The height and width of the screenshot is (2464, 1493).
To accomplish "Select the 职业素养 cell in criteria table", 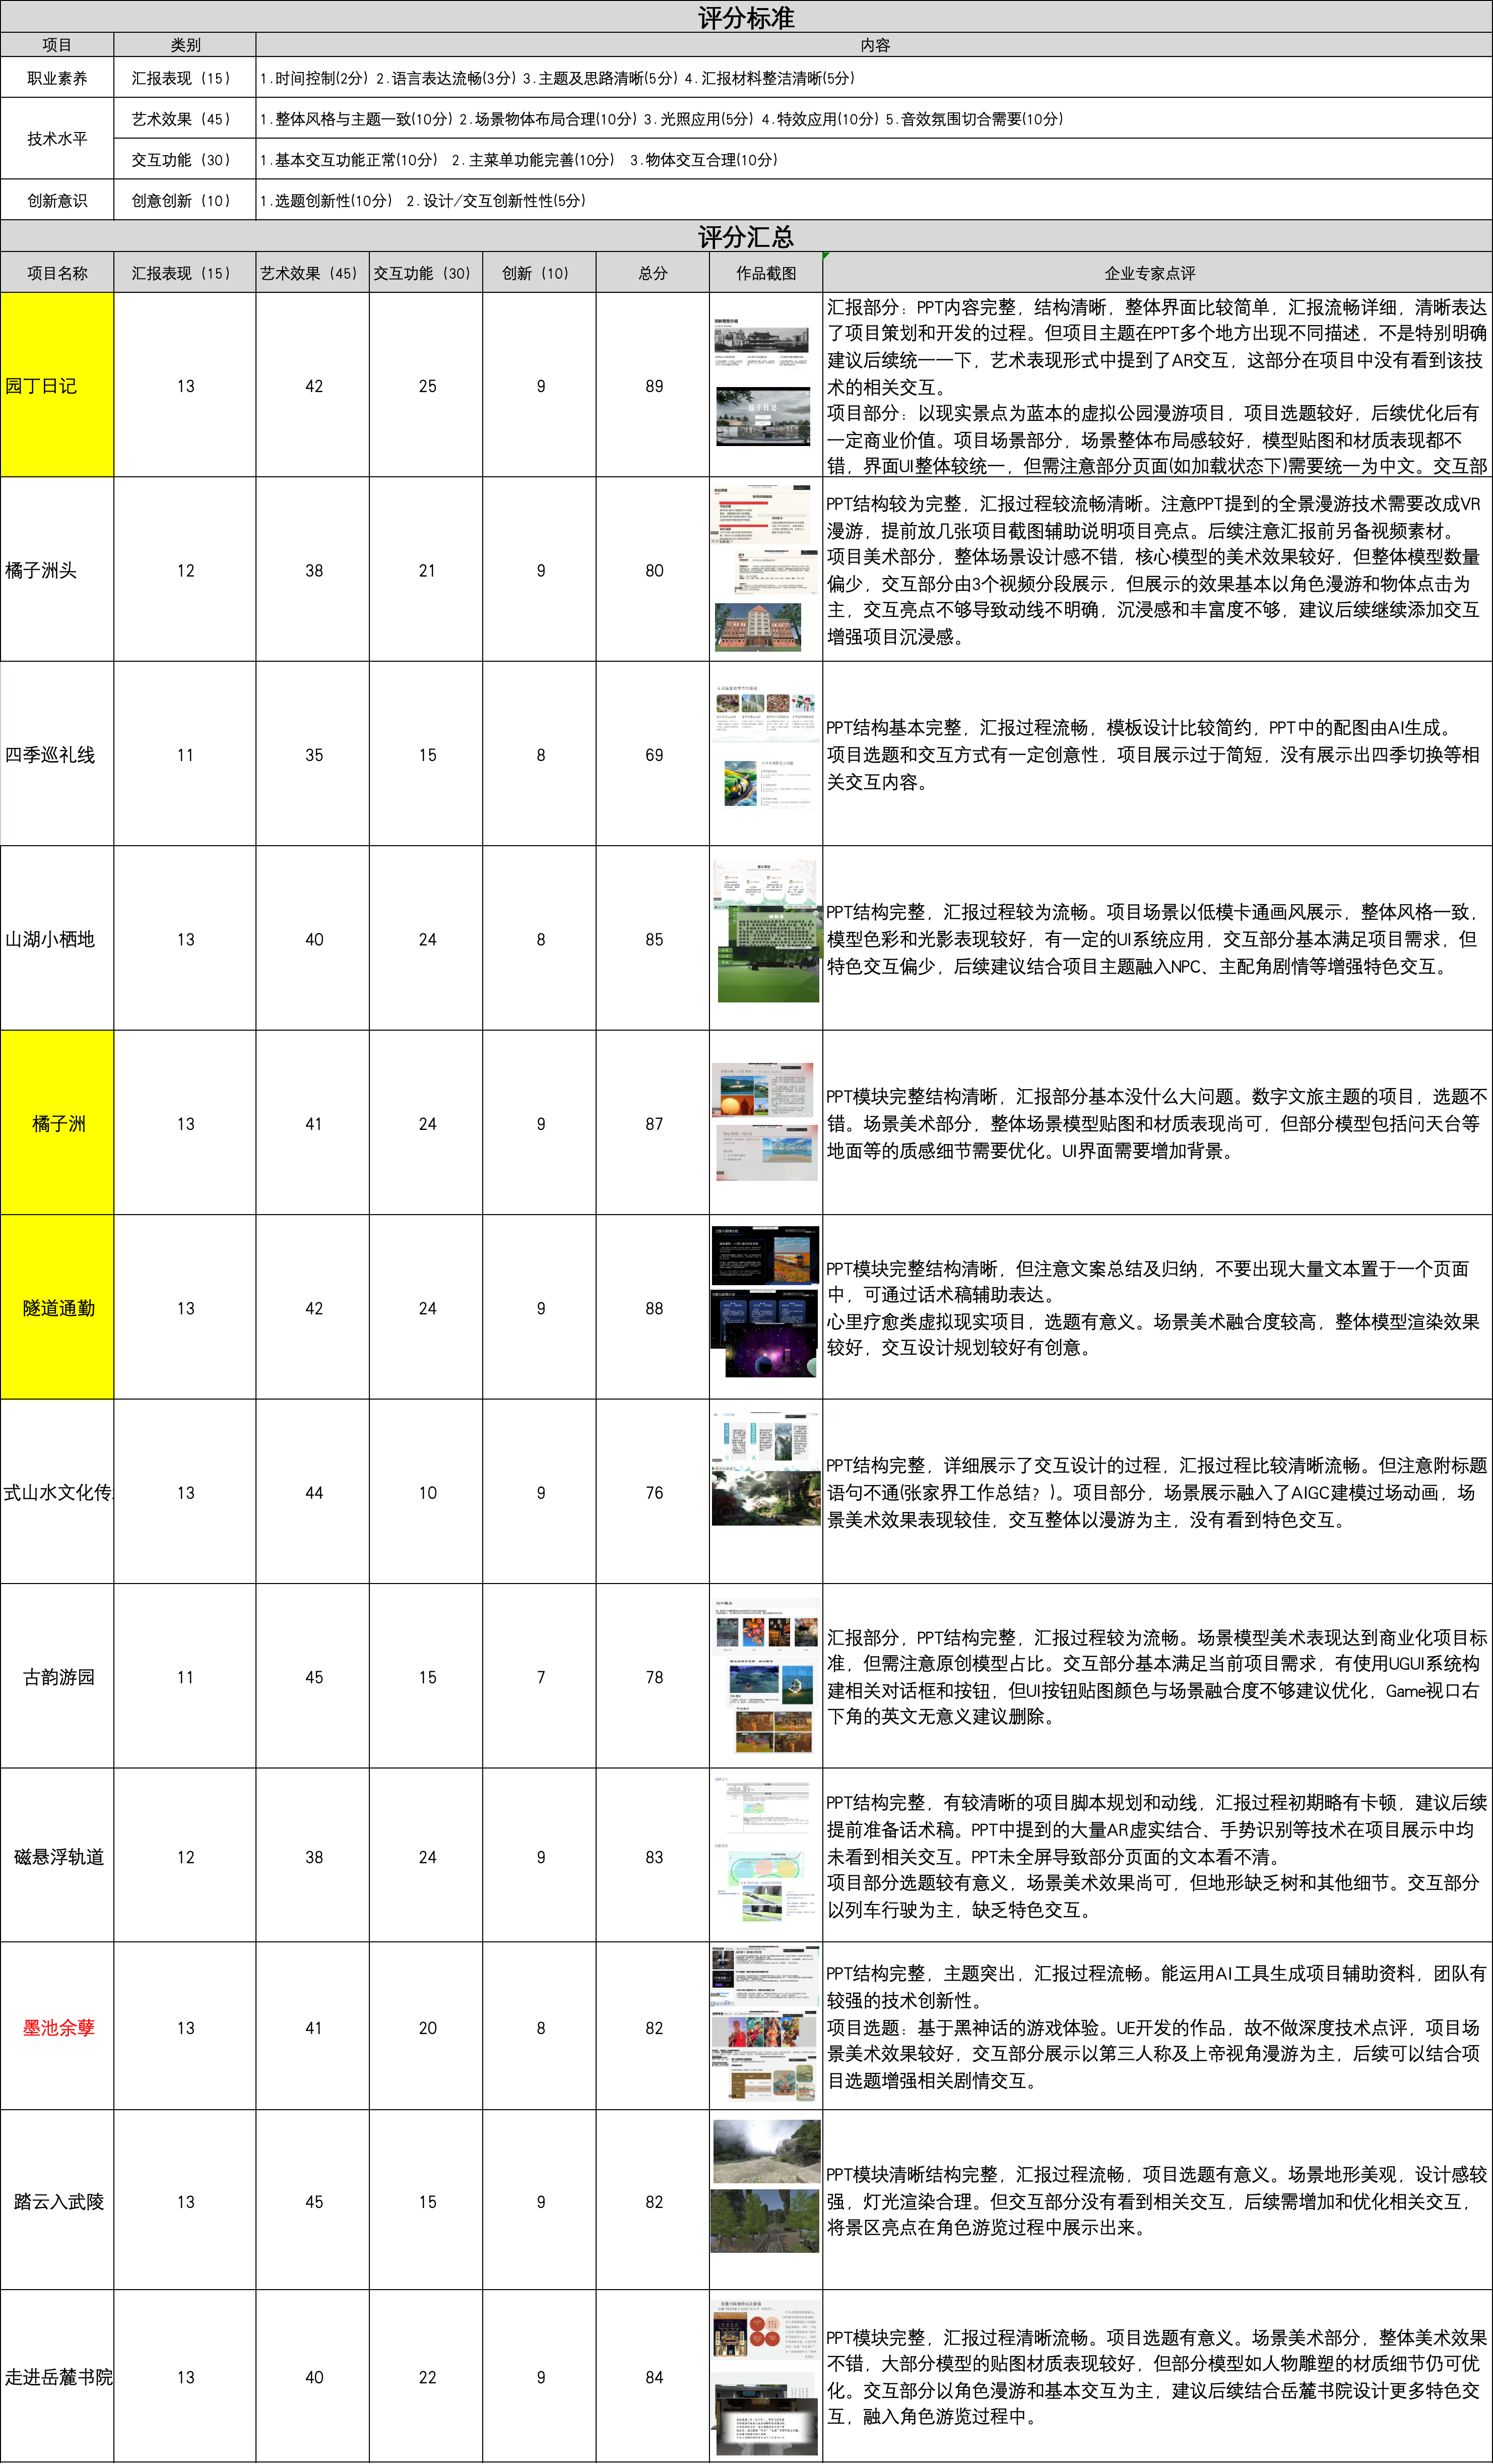I will tap(57, 78).
